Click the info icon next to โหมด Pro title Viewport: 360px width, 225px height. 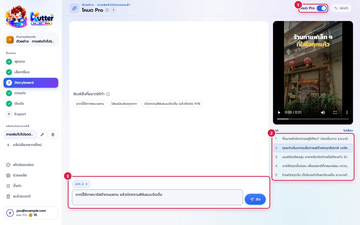click(x=107, y=10)
